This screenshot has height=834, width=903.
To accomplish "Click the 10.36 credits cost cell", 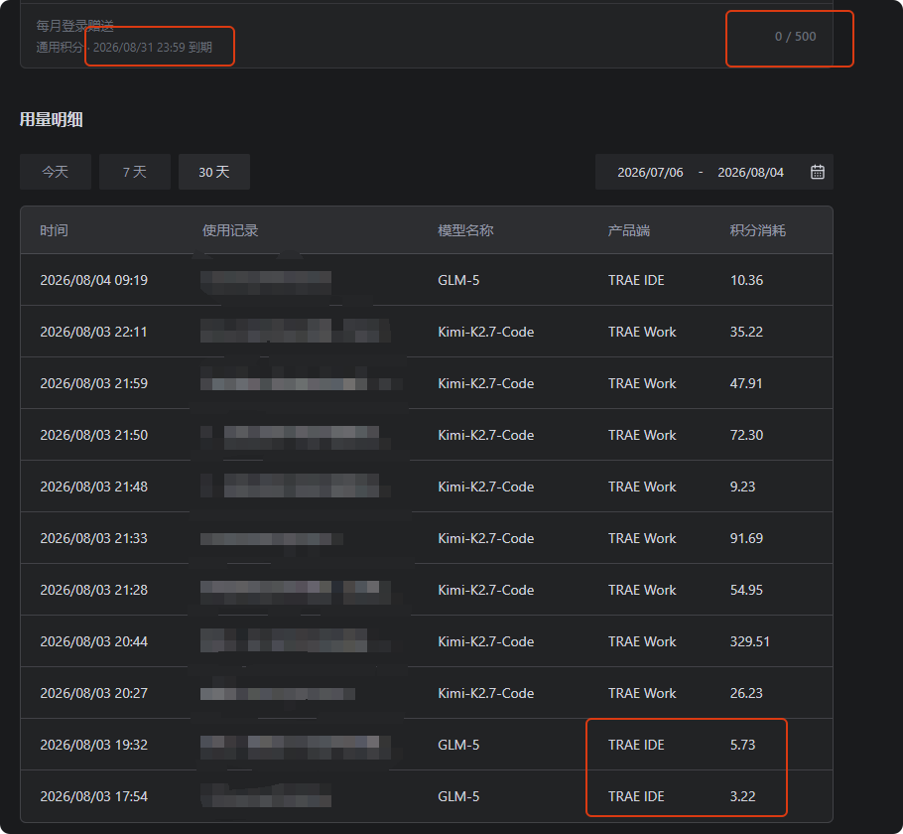I will [x=746, y=280].
